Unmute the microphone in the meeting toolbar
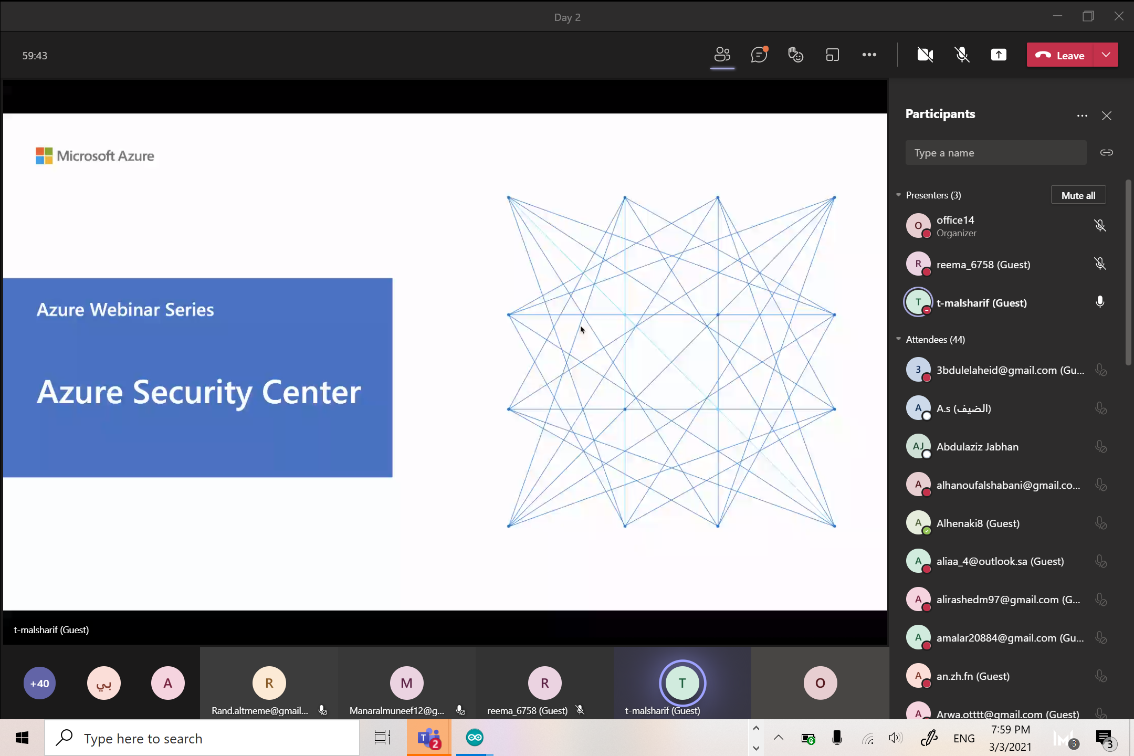Screen dimensions: 1134x756 (961, 55)
